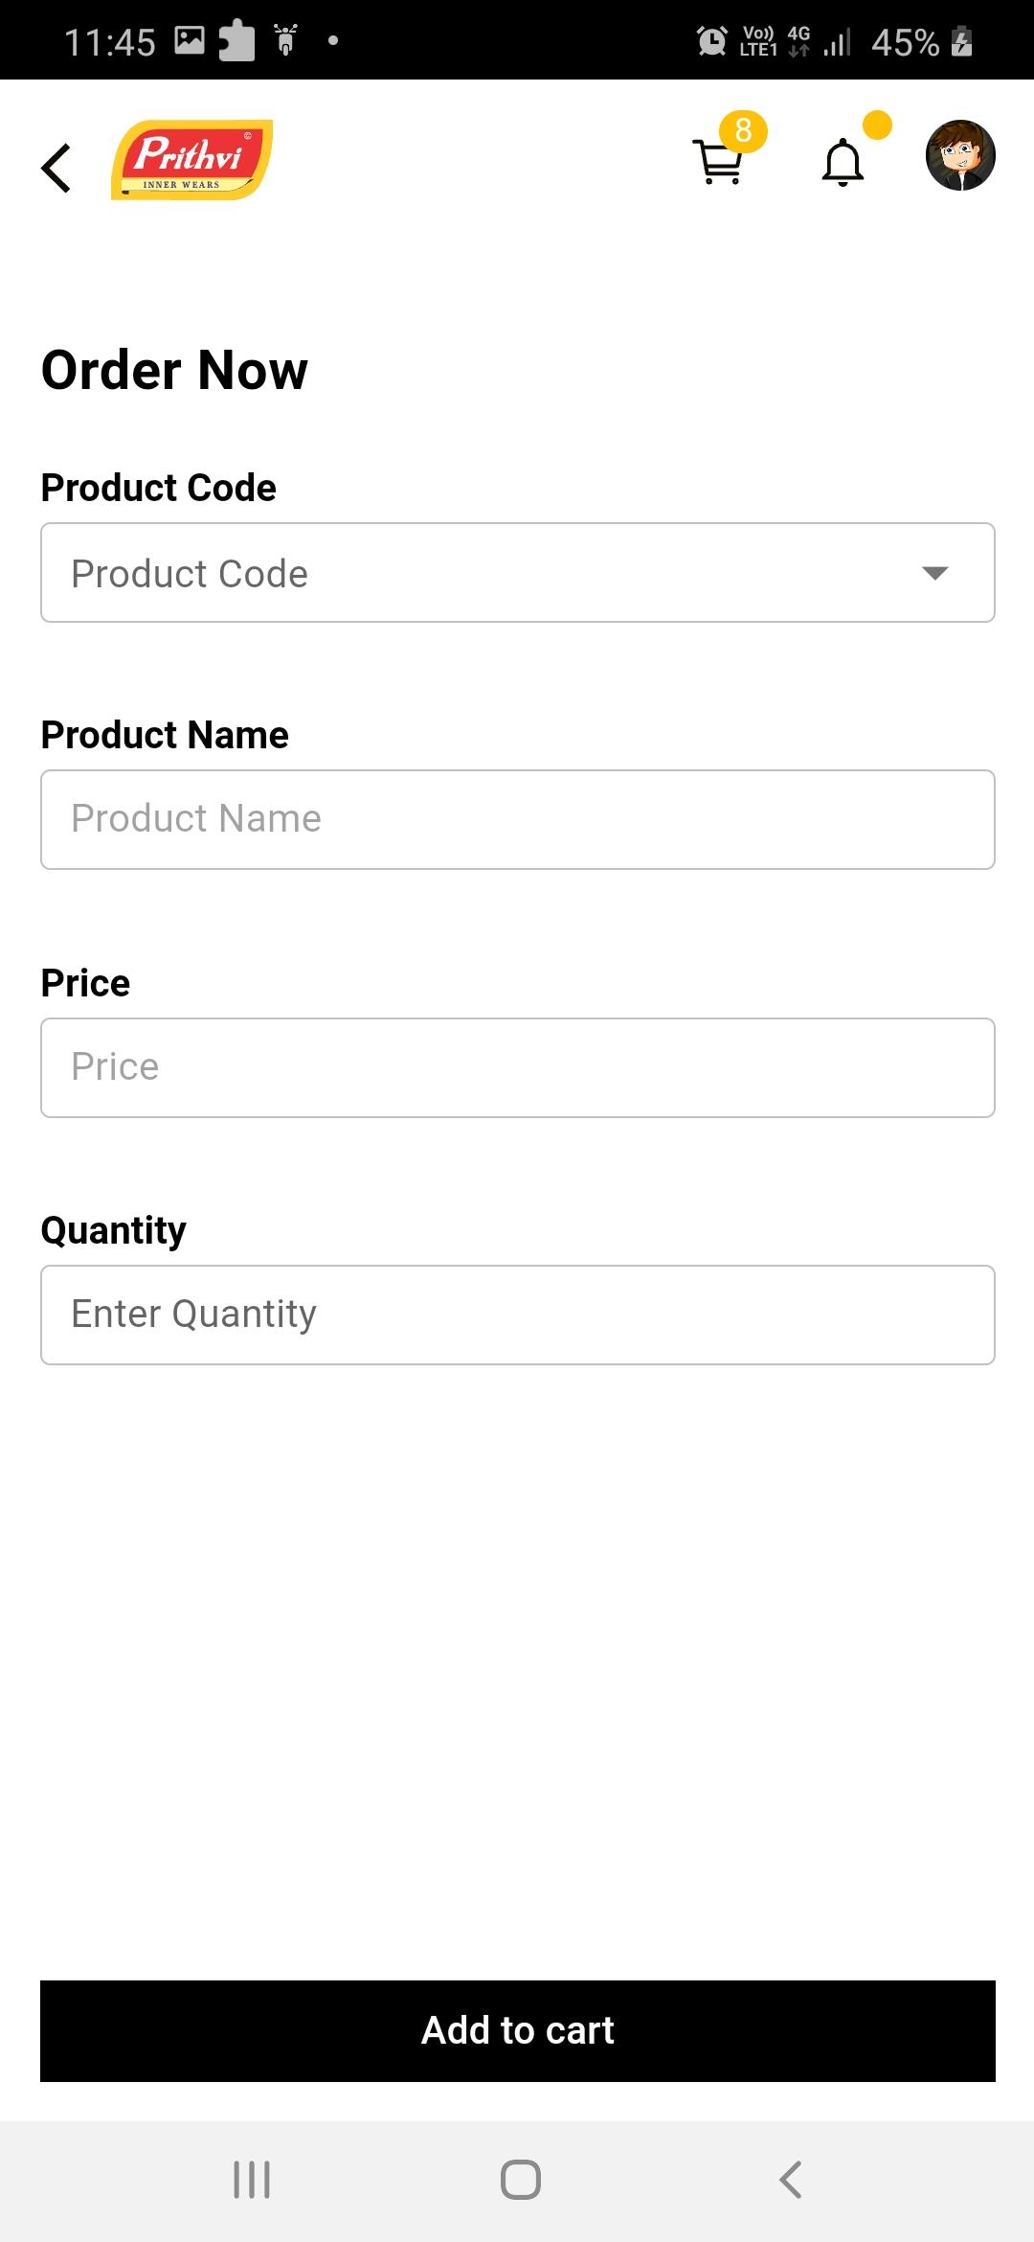This screenshot has height=2242, width=1034.
Task: Open the Product Code combo box
Action: 518,573
